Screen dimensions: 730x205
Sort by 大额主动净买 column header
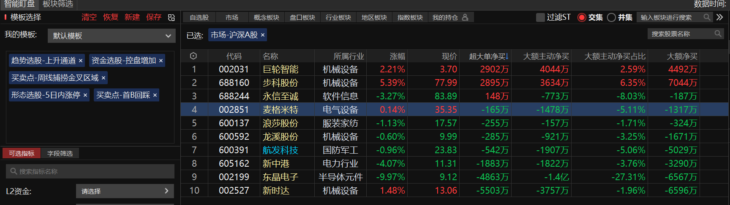click(546, 56)
